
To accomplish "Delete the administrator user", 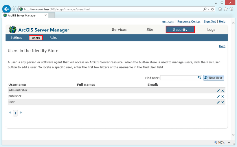I will coord(223,91).
